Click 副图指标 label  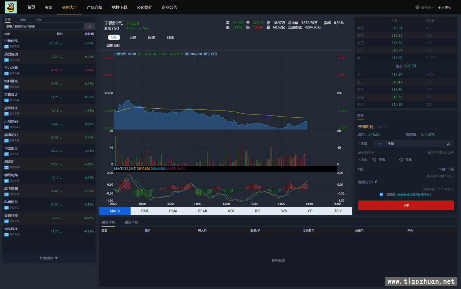click(x=113, y=46)
